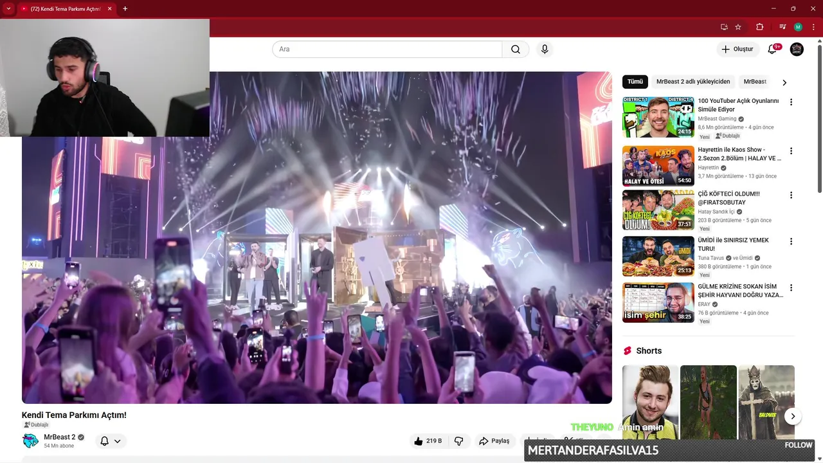Image resolution: width=823 pixels, height=463 pixels.
Task: Open the browser extensions puzzle icon
Action: tap(759, 27)
